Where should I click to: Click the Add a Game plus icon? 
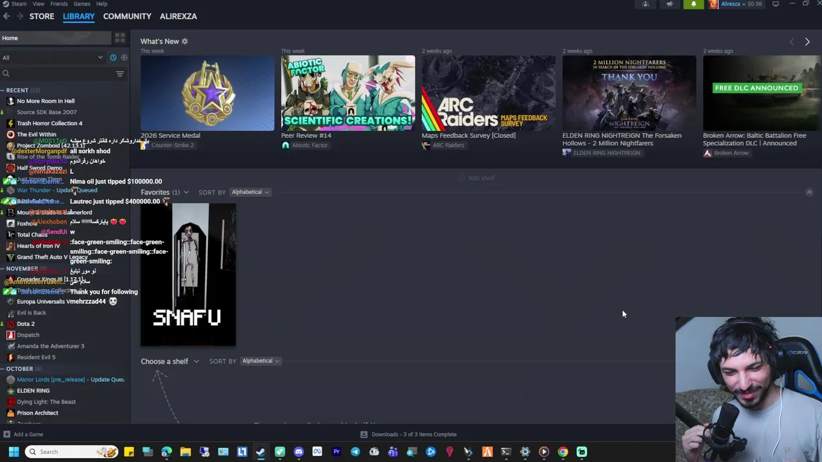click(6, 434)
